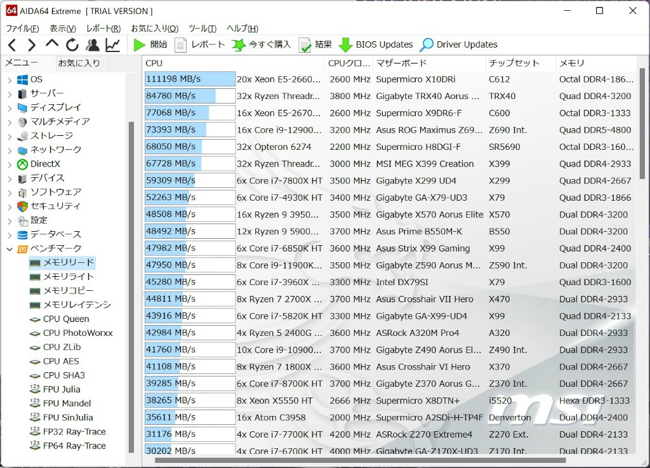Click the Refresh icon in toolbar

72,44
